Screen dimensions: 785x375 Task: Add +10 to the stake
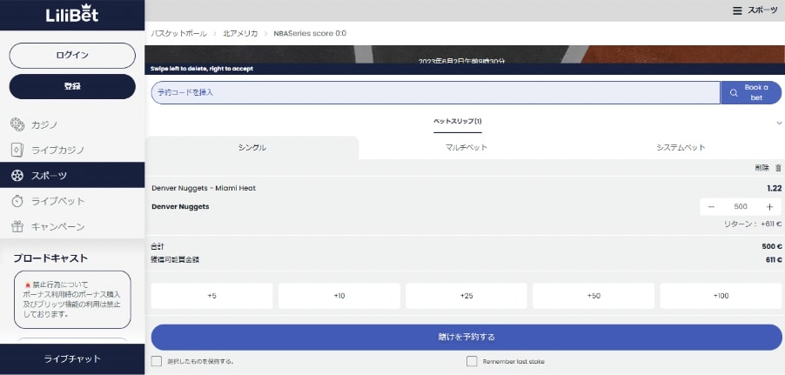tap(339, 296)
